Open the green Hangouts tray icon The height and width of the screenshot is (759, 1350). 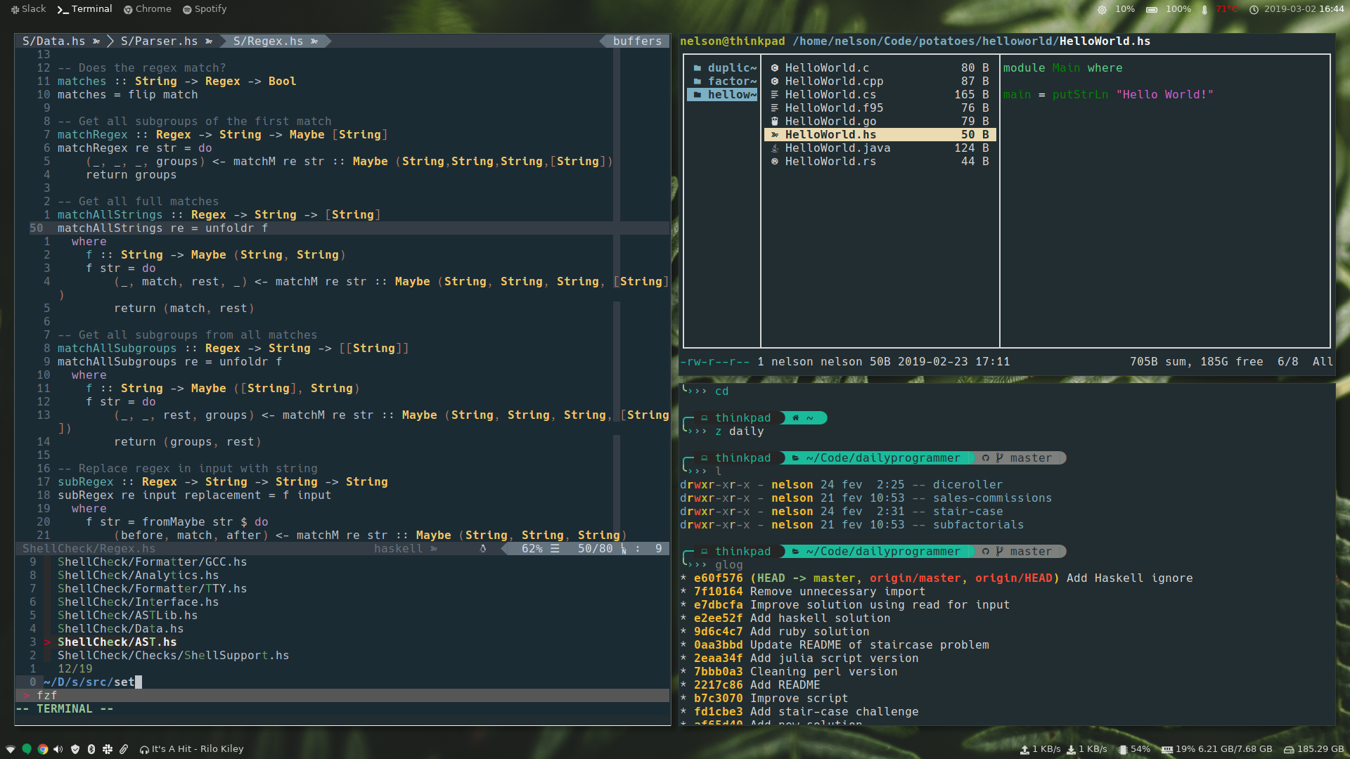click(27, 749)
